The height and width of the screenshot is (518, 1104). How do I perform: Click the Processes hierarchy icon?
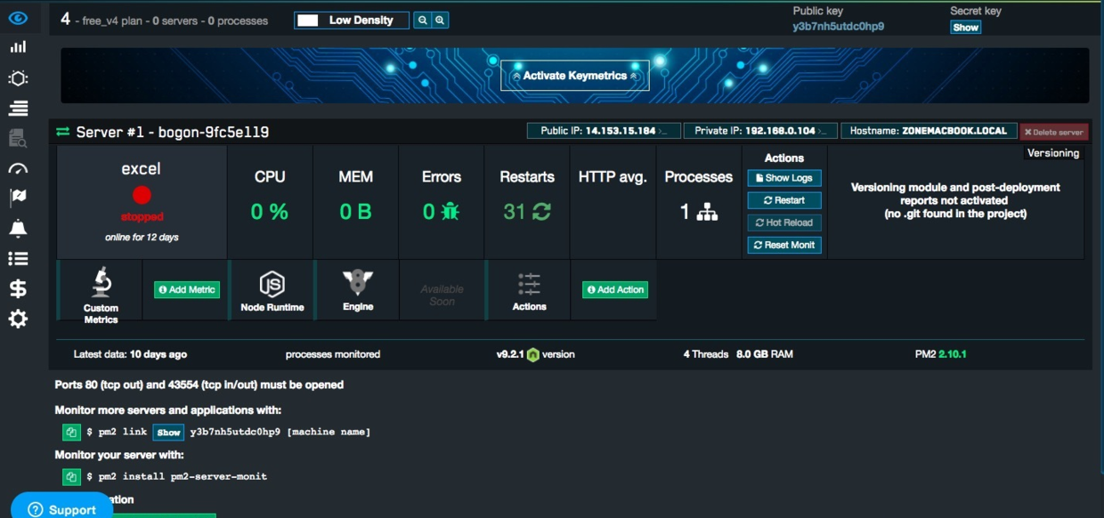point(707,212)
